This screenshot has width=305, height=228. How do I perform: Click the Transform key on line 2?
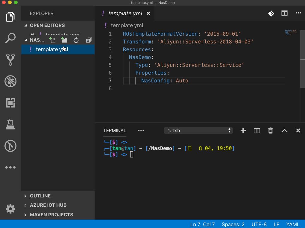coord(137,42)
